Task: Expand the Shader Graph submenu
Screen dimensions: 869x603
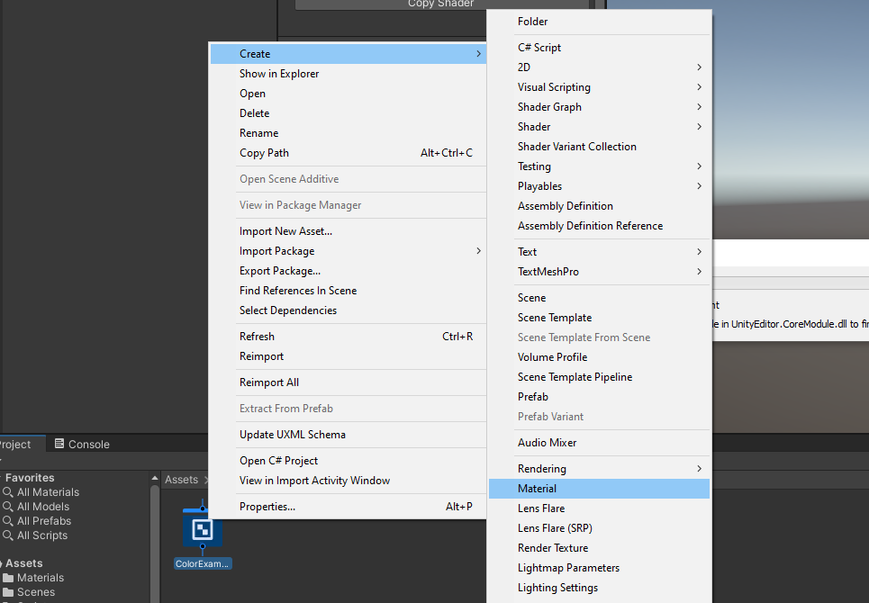Action: click(x=699, y=107)
